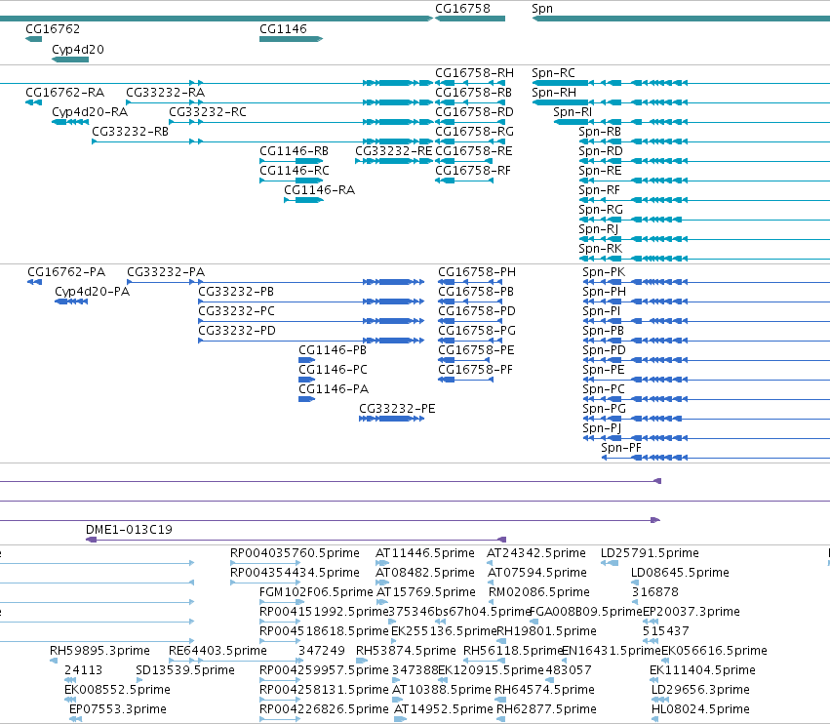Select the CG16762-PA protein label
The width and height of the screenshot is (830, 724).
tap(66, 271)
